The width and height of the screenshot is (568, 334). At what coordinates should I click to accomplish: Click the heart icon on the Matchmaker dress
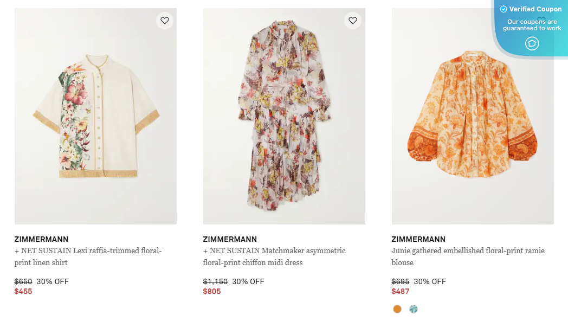353,21
